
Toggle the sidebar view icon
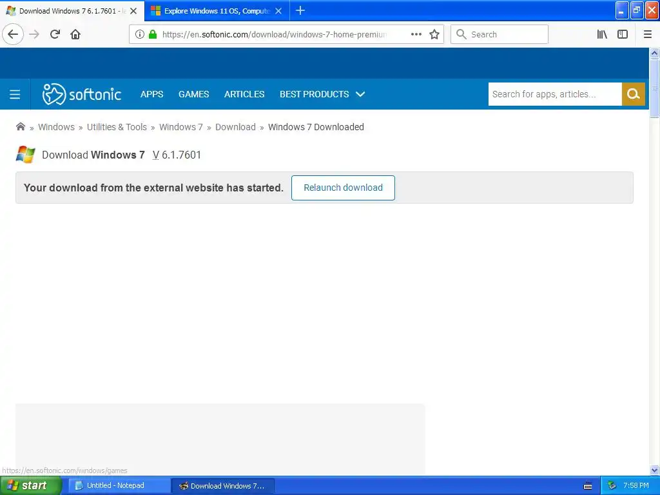pos(623,34)
